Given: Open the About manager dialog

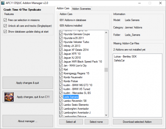Looking at the screenshot, I should [28, 121].
